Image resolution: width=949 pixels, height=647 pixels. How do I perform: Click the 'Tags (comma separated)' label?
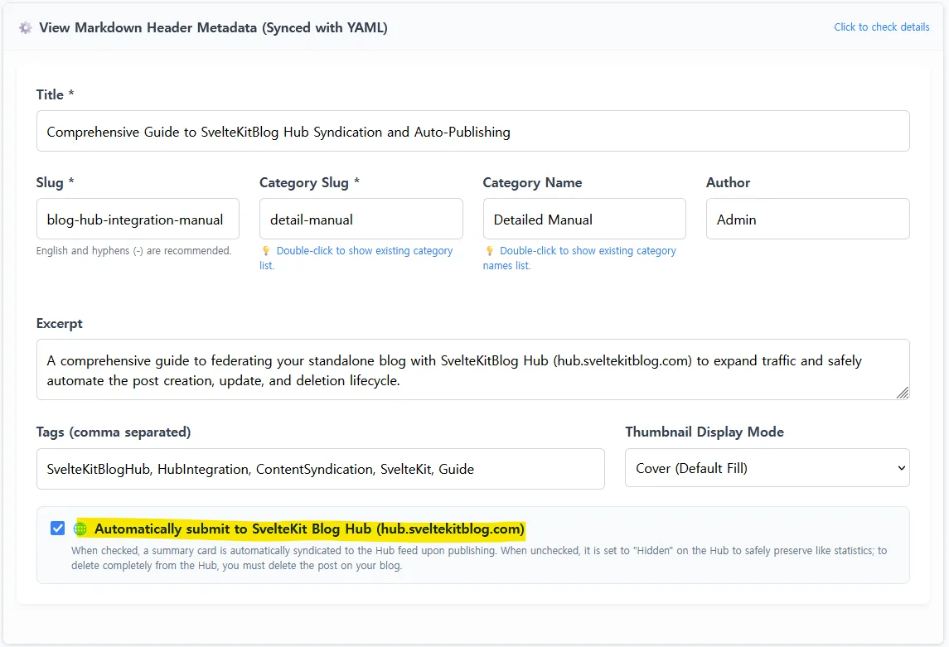tap(114, 432)
